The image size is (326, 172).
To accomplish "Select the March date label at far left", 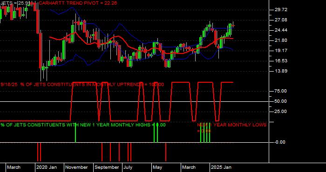I will click(x=14, y=167).
